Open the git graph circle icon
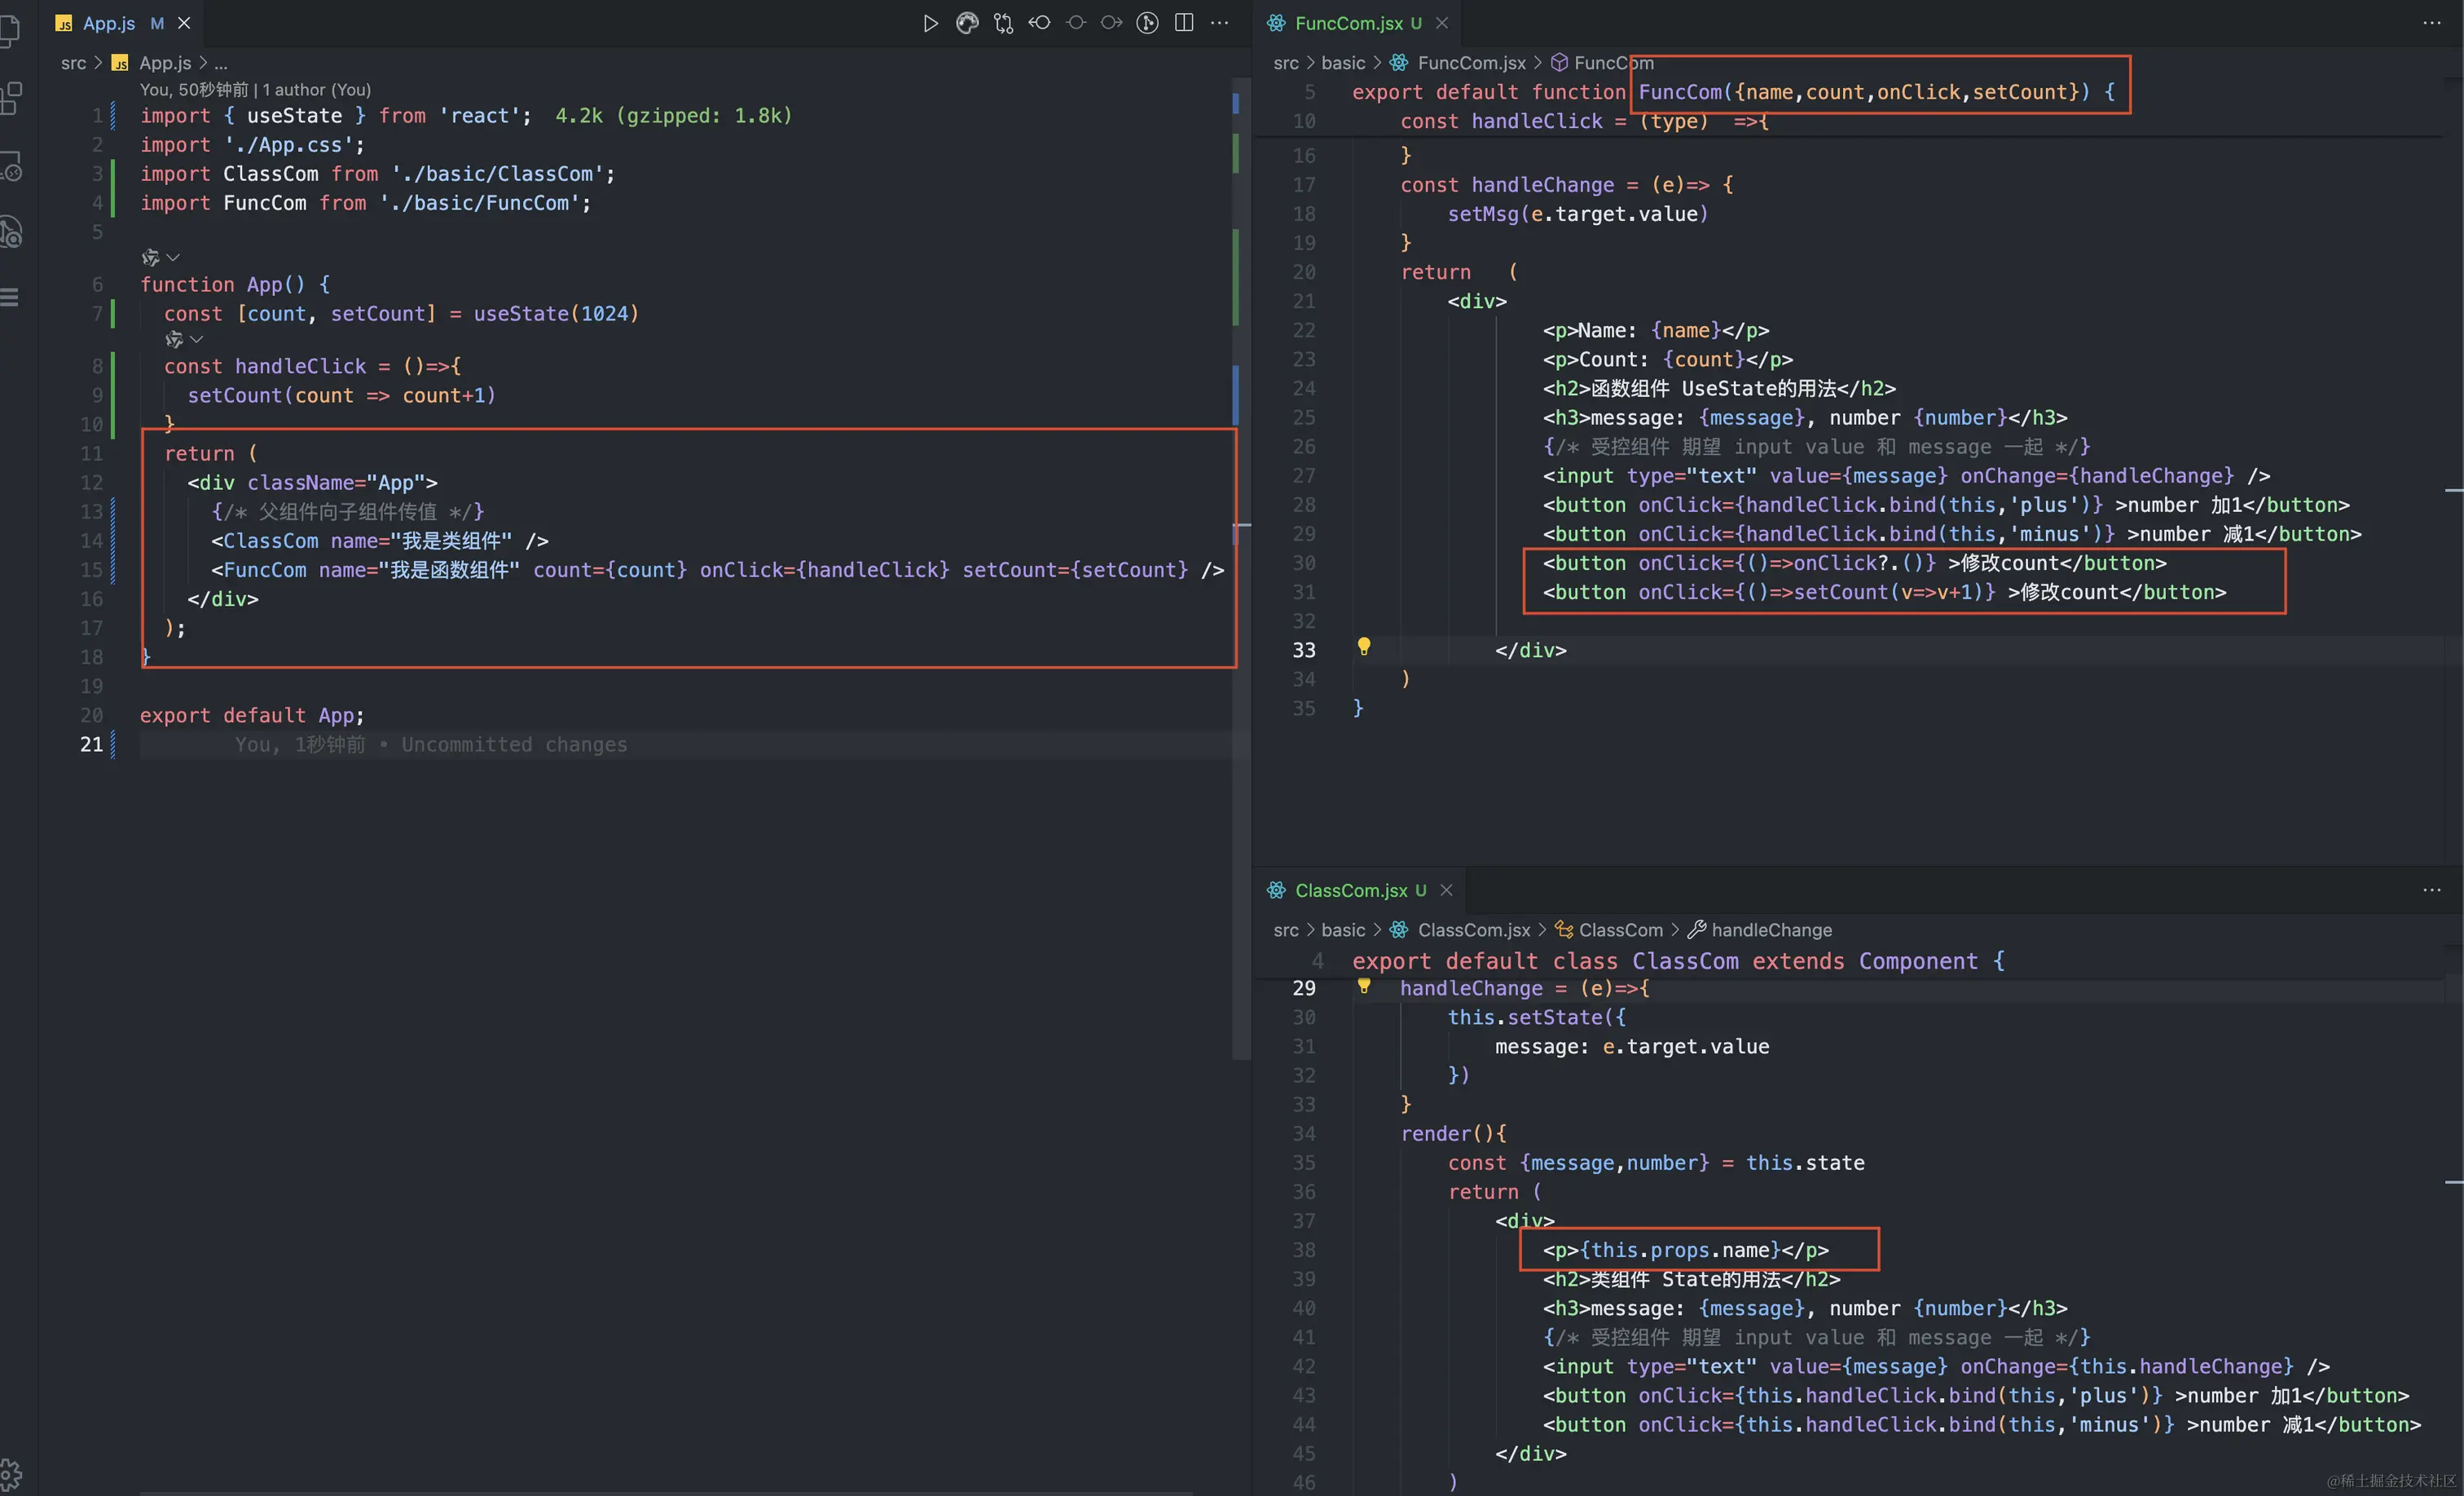The width and height of the screenshot is (2464, 1496). point(1147,23)
